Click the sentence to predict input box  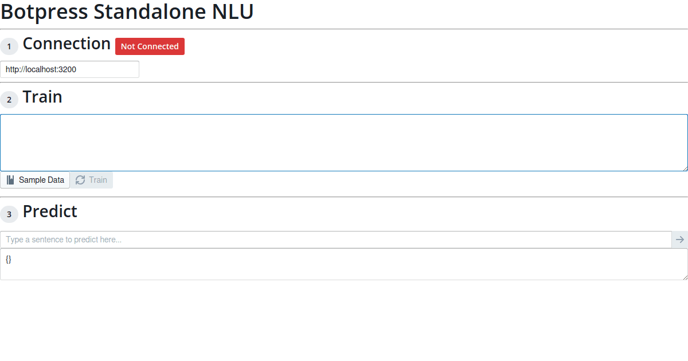pos(335,240)
